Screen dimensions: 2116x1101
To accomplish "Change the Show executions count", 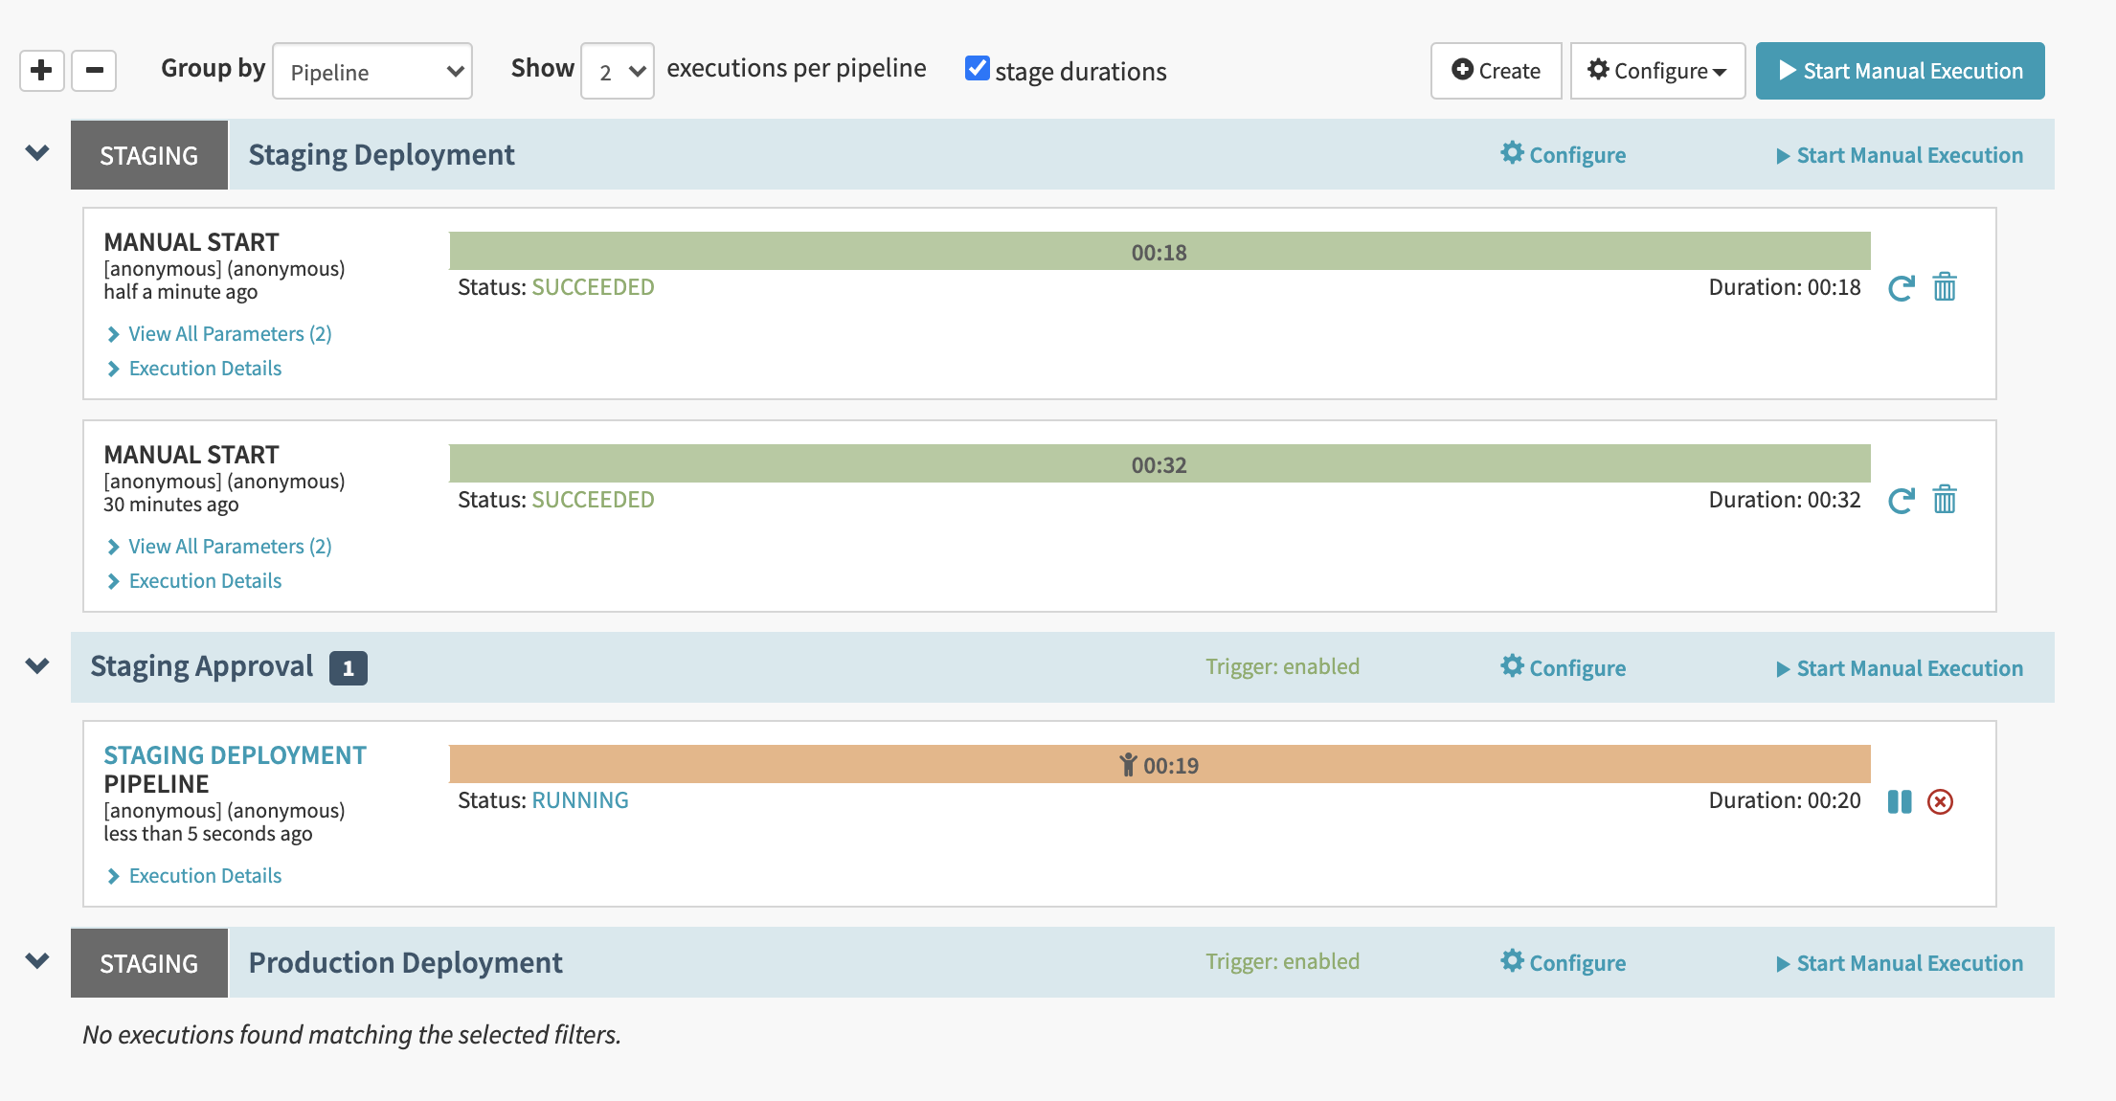I will point(617,70).
